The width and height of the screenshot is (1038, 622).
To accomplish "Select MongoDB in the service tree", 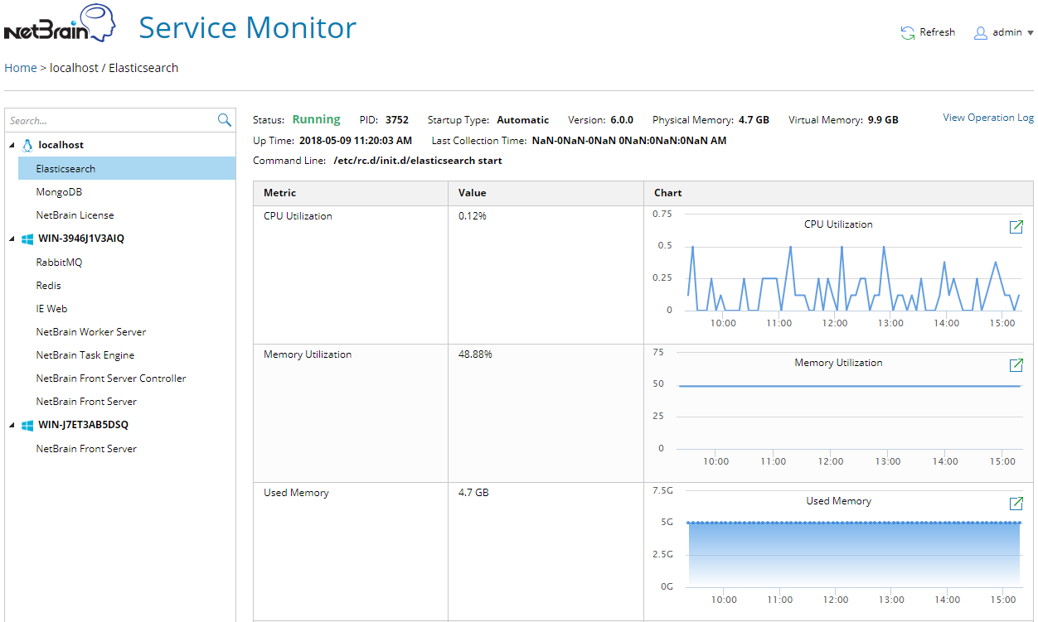I will pyautogui.click(x=59, y=192).
